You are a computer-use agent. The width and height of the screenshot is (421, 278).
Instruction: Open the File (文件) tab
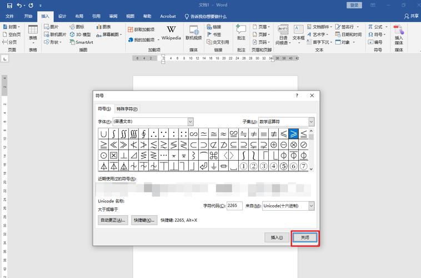pos(9,16)
